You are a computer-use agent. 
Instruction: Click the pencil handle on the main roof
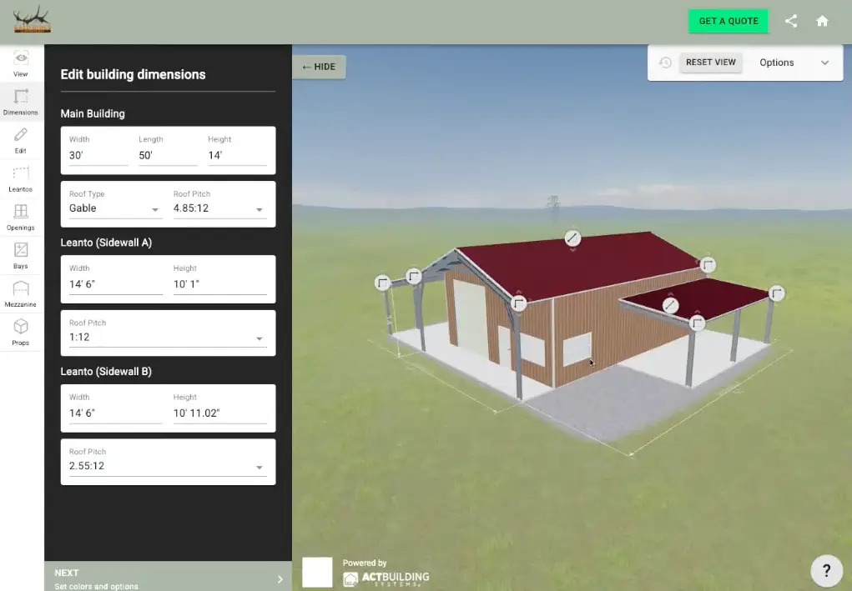[x=572, y=239]
